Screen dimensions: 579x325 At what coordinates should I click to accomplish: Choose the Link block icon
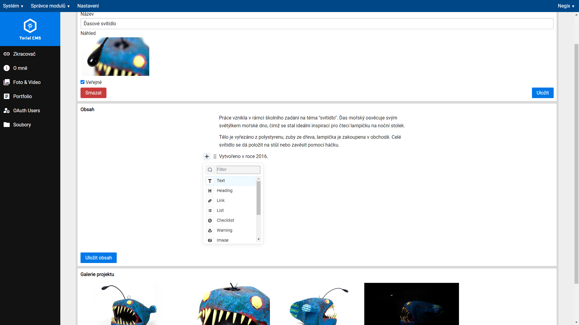click(x=210, y=201)
